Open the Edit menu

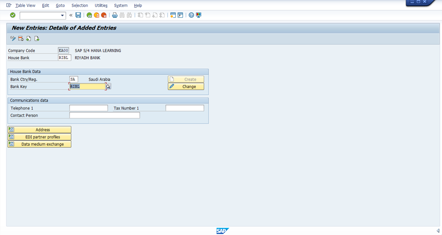[45, 5]
